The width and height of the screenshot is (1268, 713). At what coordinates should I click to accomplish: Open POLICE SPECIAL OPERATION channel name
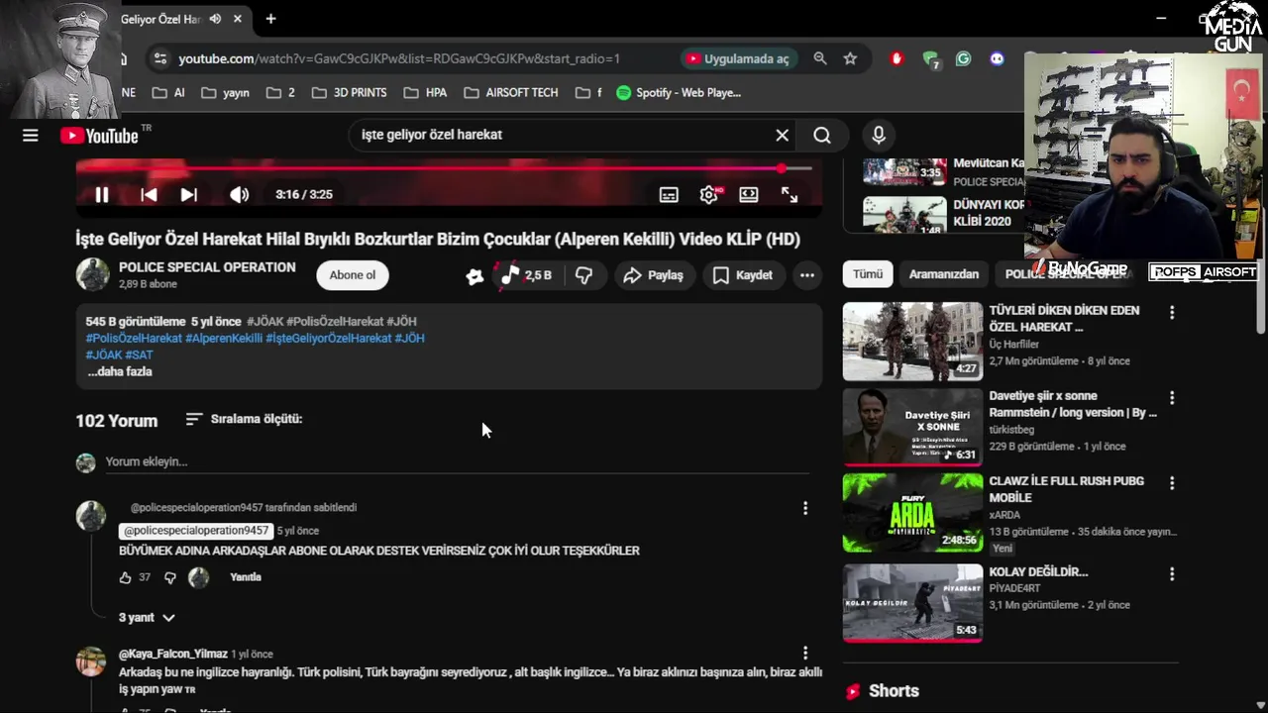(x=207, y=267)
